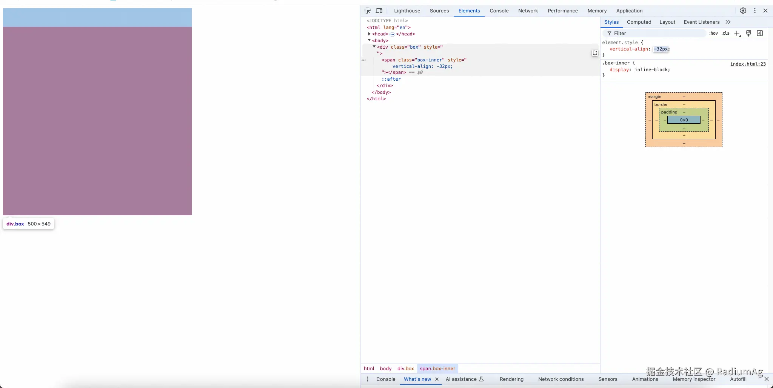Image resolution: width=773 pixels, height=388 pixels.
Task: Switch to the Sources tab
Action: [x=439, y=11]
